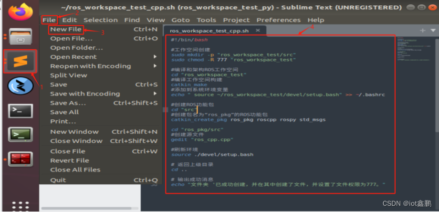Expand Reopen with Encoding submenu

tap(101, 66)
